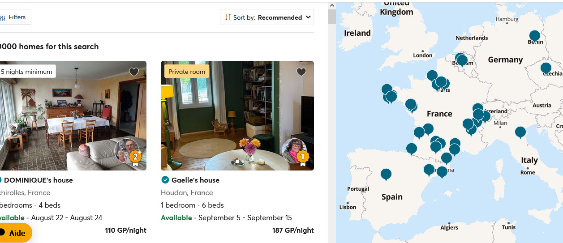
Task: Select the map pin in Belgium
Action: [x=461, y=60]
